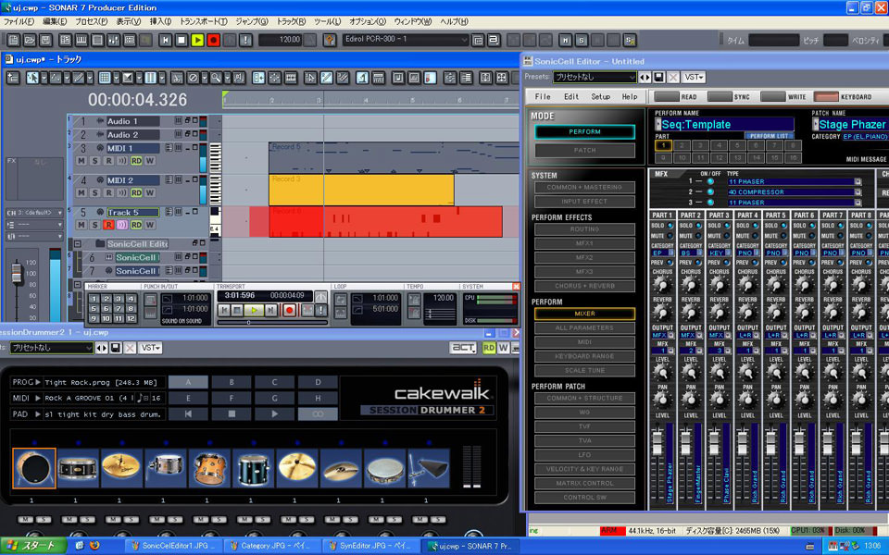This screenshot has height=555, width=889.
Task: Click the Draw tool icon in the track view toolbar
Action: [x=79, y=80]
